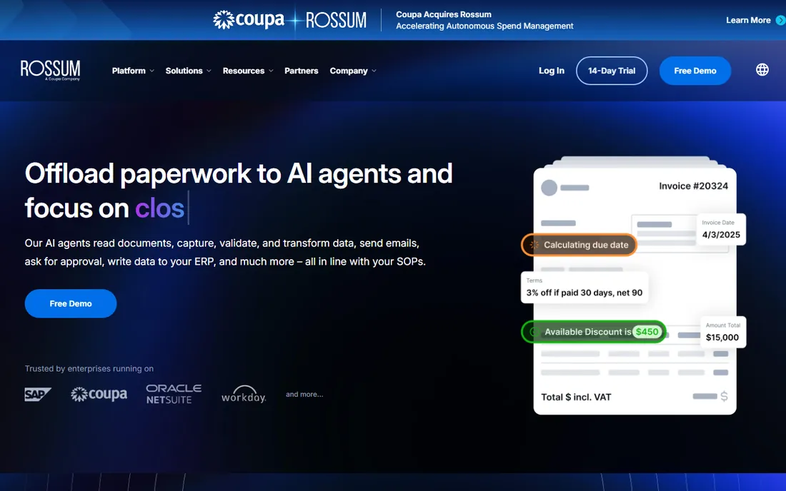
Task: Click the Rossum logo in navigation bar
Action: click(x=50, y=70)
